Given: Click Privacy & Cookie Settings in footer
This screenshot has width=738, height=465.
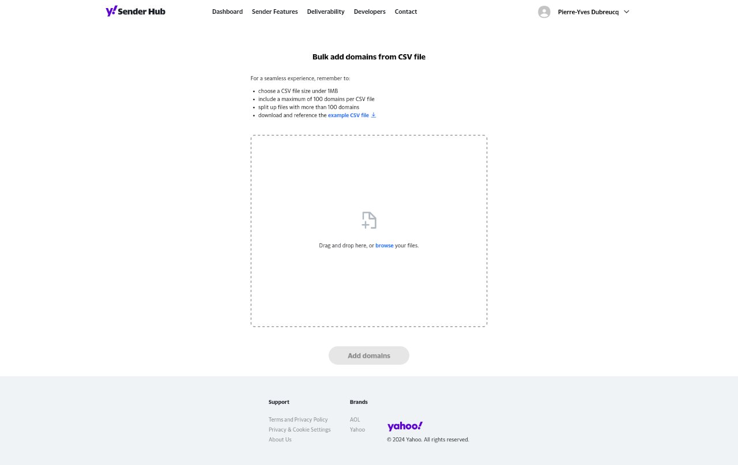Looking at the screenshot, I should (299, 429).
